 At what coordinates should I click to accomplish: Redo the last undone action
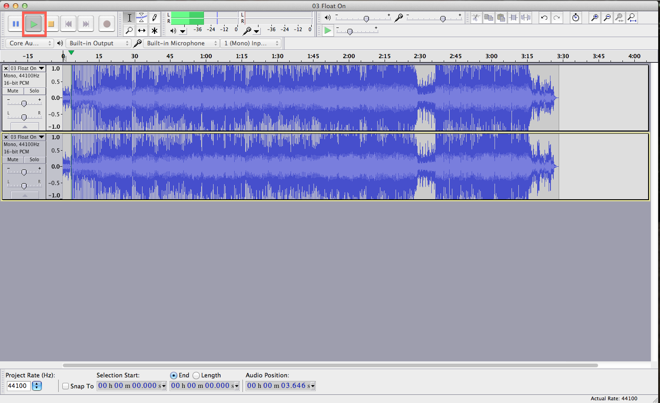[556, 18]
